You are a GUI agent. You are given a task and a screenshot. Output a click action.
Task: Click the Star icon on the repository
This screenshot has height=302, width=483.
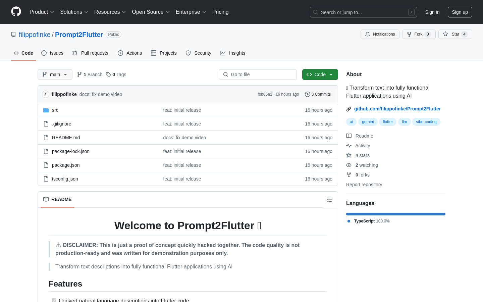coord(445,34)
